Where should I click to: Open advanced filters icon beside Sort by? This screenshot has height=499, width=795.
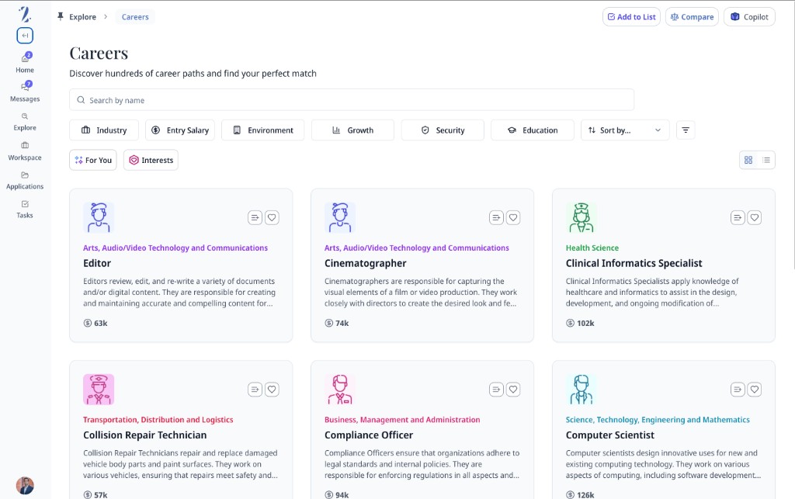686,130
